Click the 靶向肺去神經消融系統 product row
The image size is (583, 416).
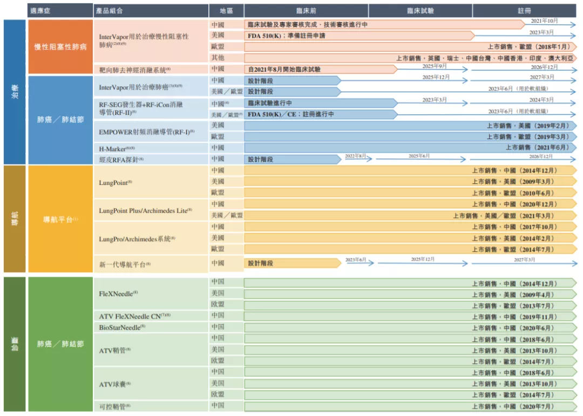(151, 70)
